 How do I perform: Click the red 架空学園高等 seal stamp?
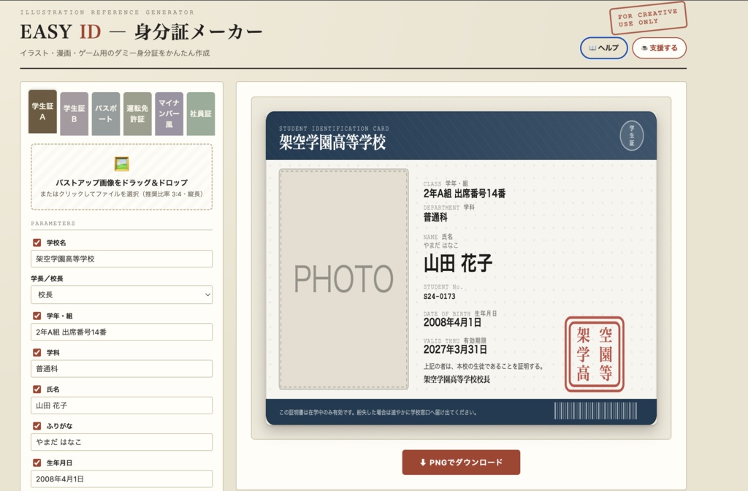595,354
